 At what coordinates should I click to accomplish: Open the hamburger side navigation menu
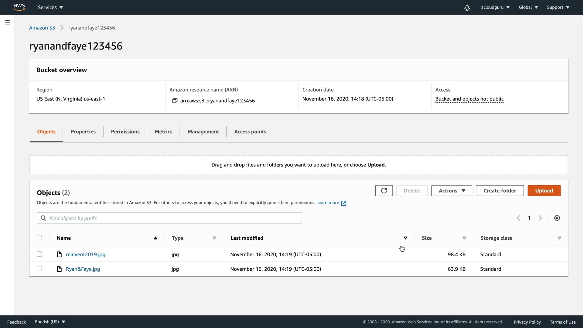pyautogui.click(x=7, y=22)
